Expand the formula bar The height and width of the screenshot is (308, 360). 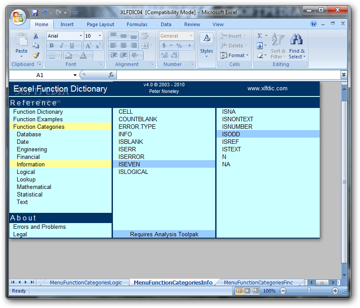pyautogui.click(x=344, y=75)
